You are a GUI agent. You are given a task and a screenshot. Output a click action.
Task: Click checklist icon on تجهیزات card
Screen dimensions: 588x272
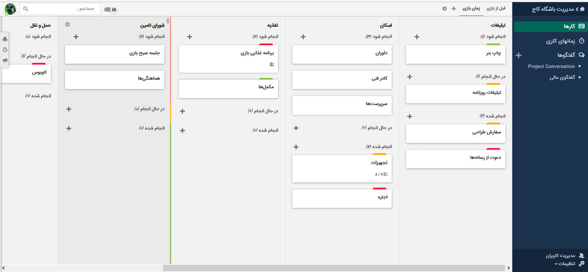point(385,174)
